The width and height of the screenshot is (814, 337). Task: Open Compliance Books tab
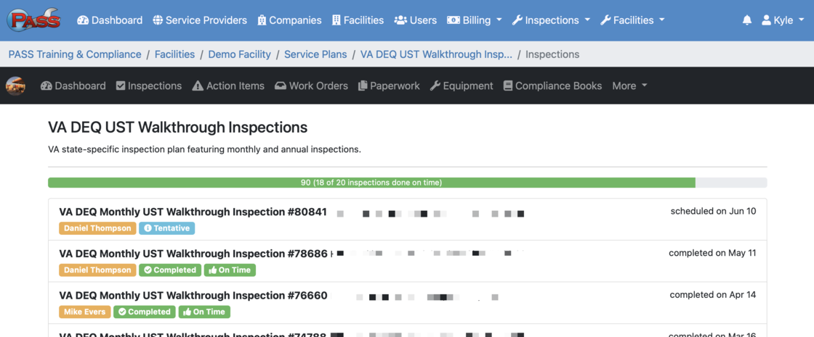[552, 86]
